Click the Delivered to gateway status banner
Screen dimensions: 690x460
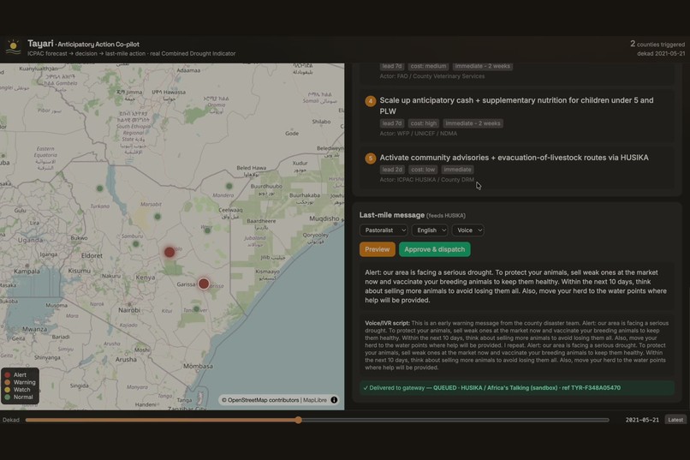pos(516,388)
